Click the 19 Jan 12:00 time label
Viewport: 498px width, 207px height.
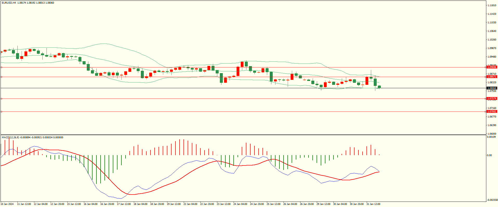click(x=174, y=204)
